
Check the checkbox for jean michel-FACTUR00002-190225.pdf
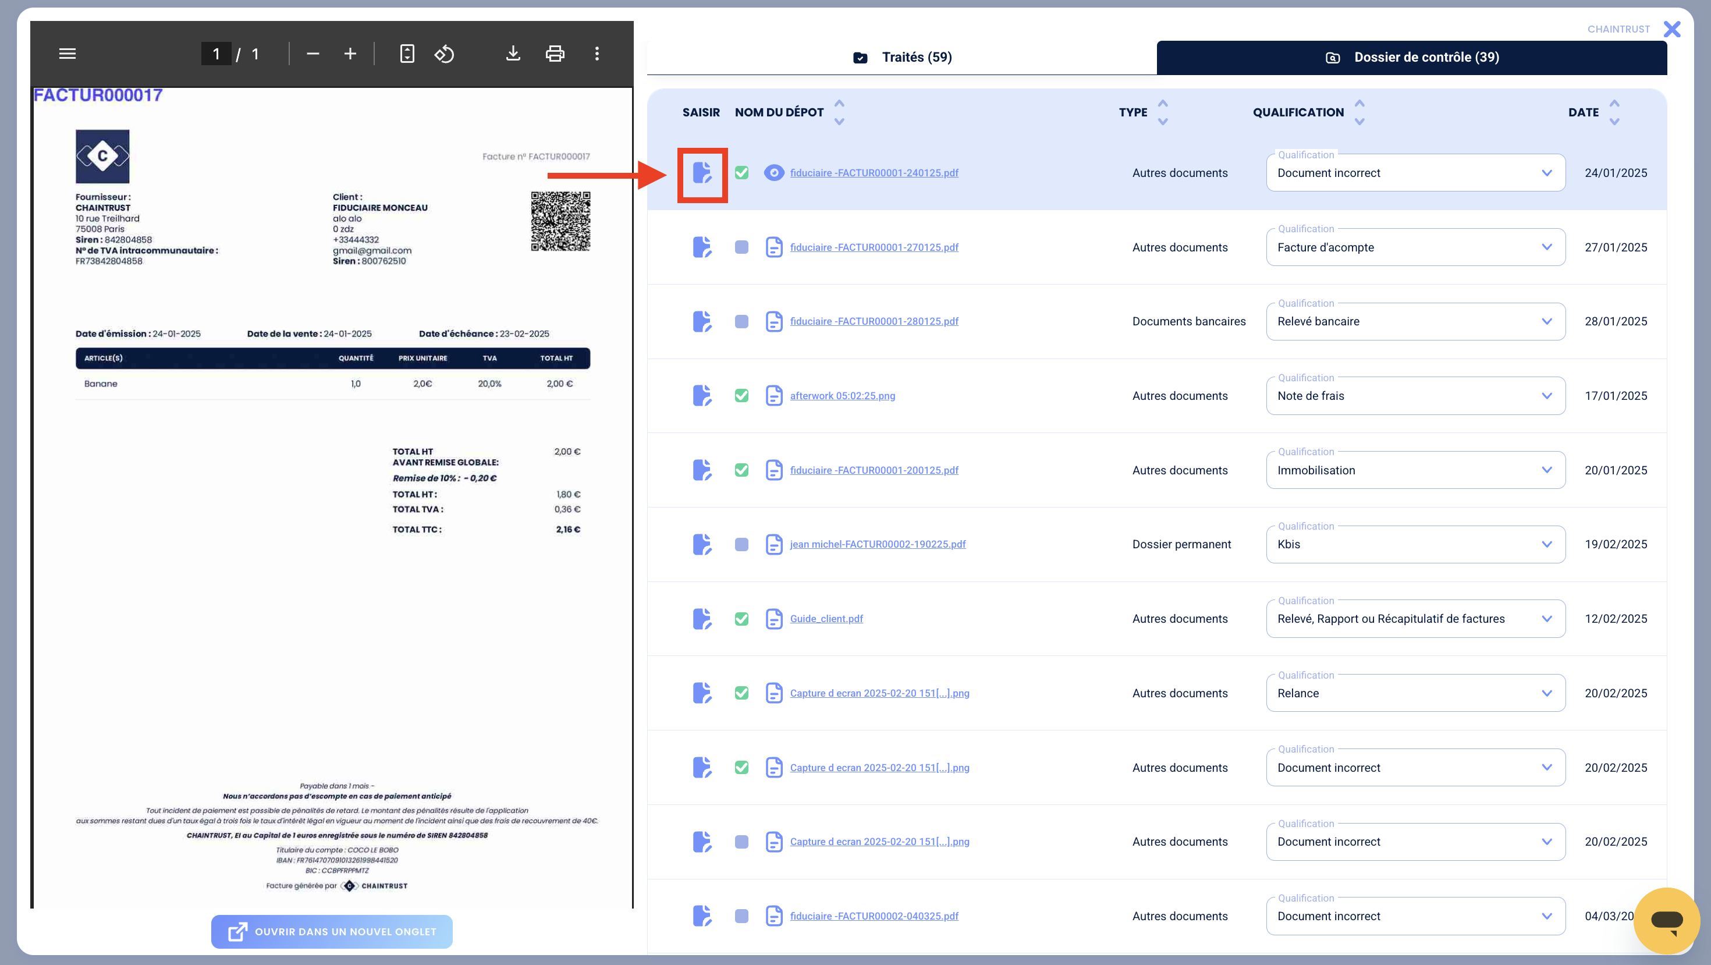[742, 545]
